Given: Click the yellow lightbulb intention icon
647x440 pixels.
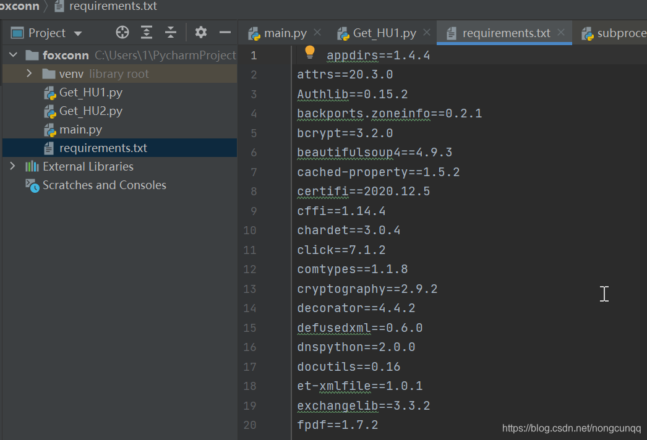Looking at the screenshot, I should [309, 53].
